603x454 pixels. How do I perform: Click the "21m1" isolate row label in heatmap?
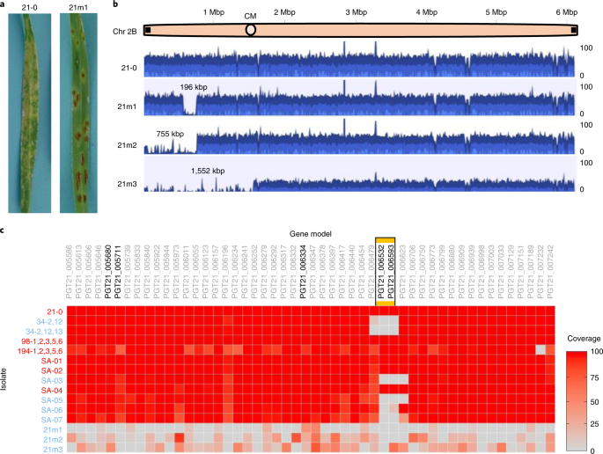click(x=53, y=429)
